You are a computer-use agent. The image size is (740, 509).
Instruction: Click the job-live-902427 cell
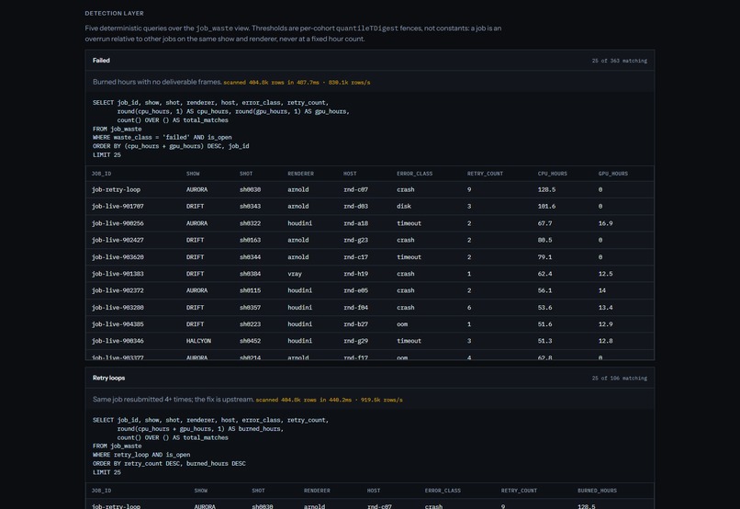click(x=118, y=240)
